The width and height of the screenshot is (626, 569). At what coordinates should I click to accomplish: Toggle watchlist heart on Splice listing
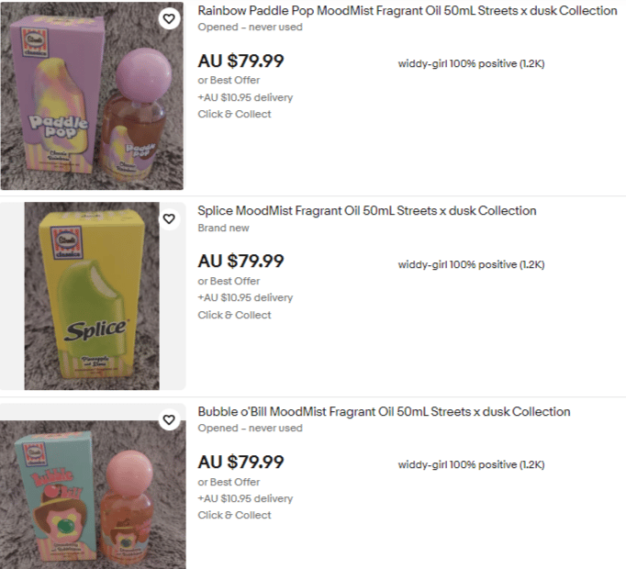[169, 218]
